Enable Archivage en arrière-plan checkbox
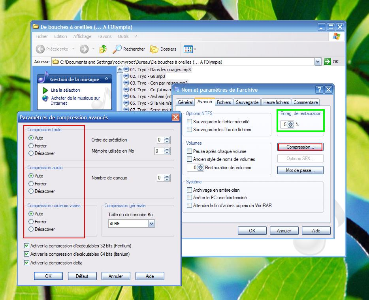Image resolution: width=369 pixels, height=300 pixels. point(190,190)
